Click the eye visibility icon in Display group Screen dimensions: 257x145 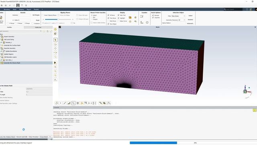click(x=135, y=21)
